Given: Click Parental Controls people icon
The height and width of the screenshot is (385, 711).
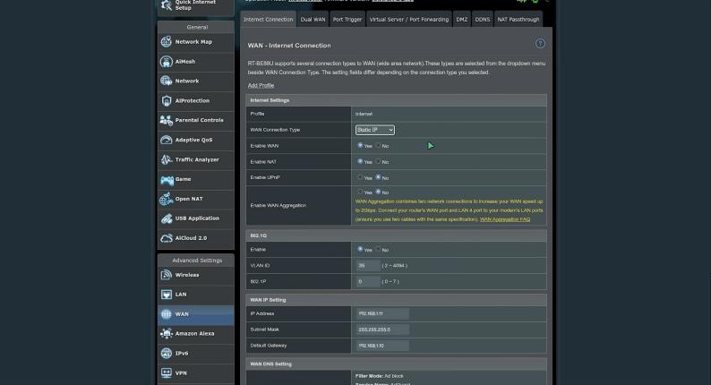Looking at the screenshot, I should [x=167, y=120].
